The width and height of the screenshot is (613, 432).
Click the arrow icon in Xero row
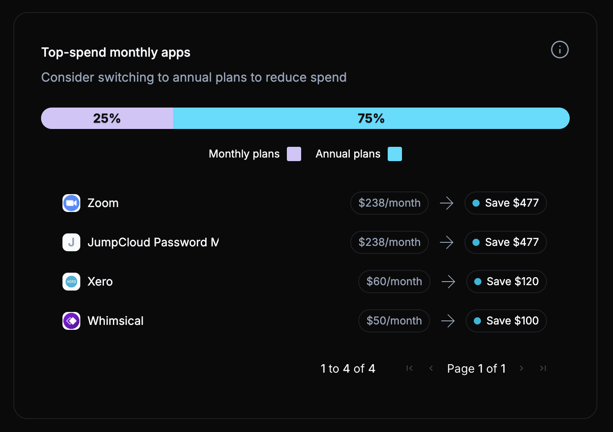point(448,282)
